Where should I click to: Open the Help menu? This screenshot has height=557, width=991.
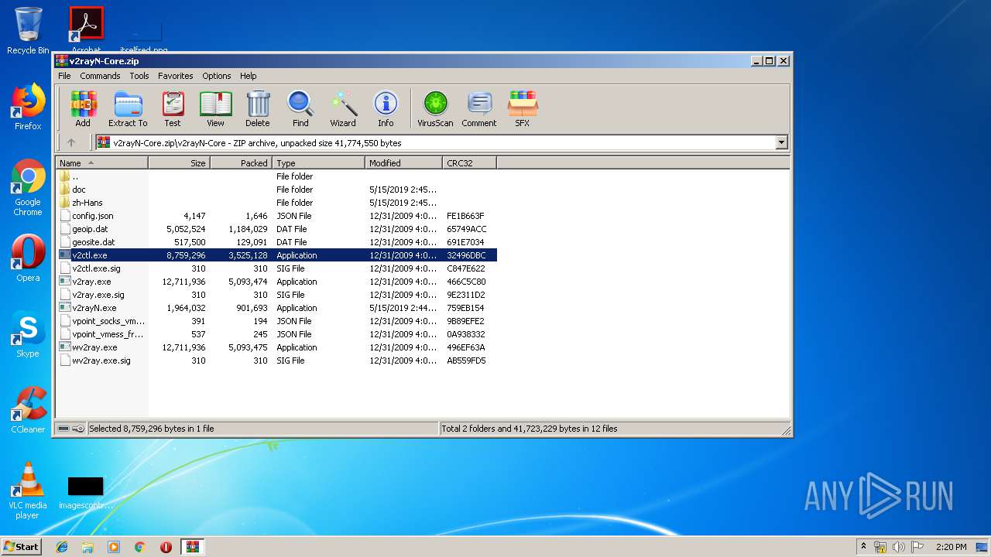249,76
